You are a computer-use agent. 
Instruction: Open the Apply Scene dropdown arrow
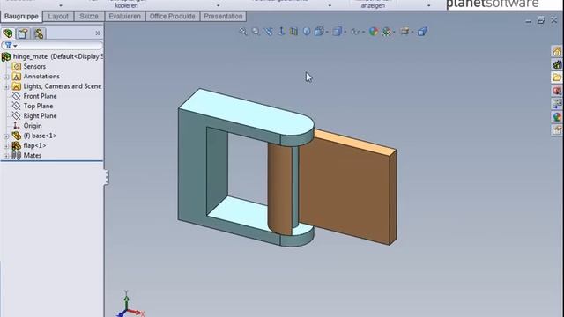coord(394,32)
